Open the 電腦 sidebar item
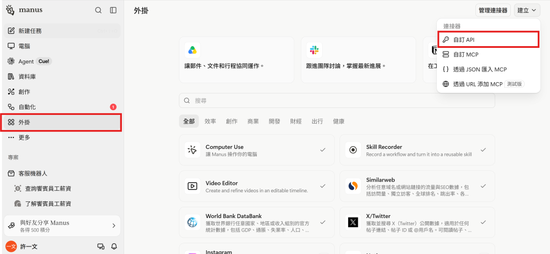 tap(62, 46)
